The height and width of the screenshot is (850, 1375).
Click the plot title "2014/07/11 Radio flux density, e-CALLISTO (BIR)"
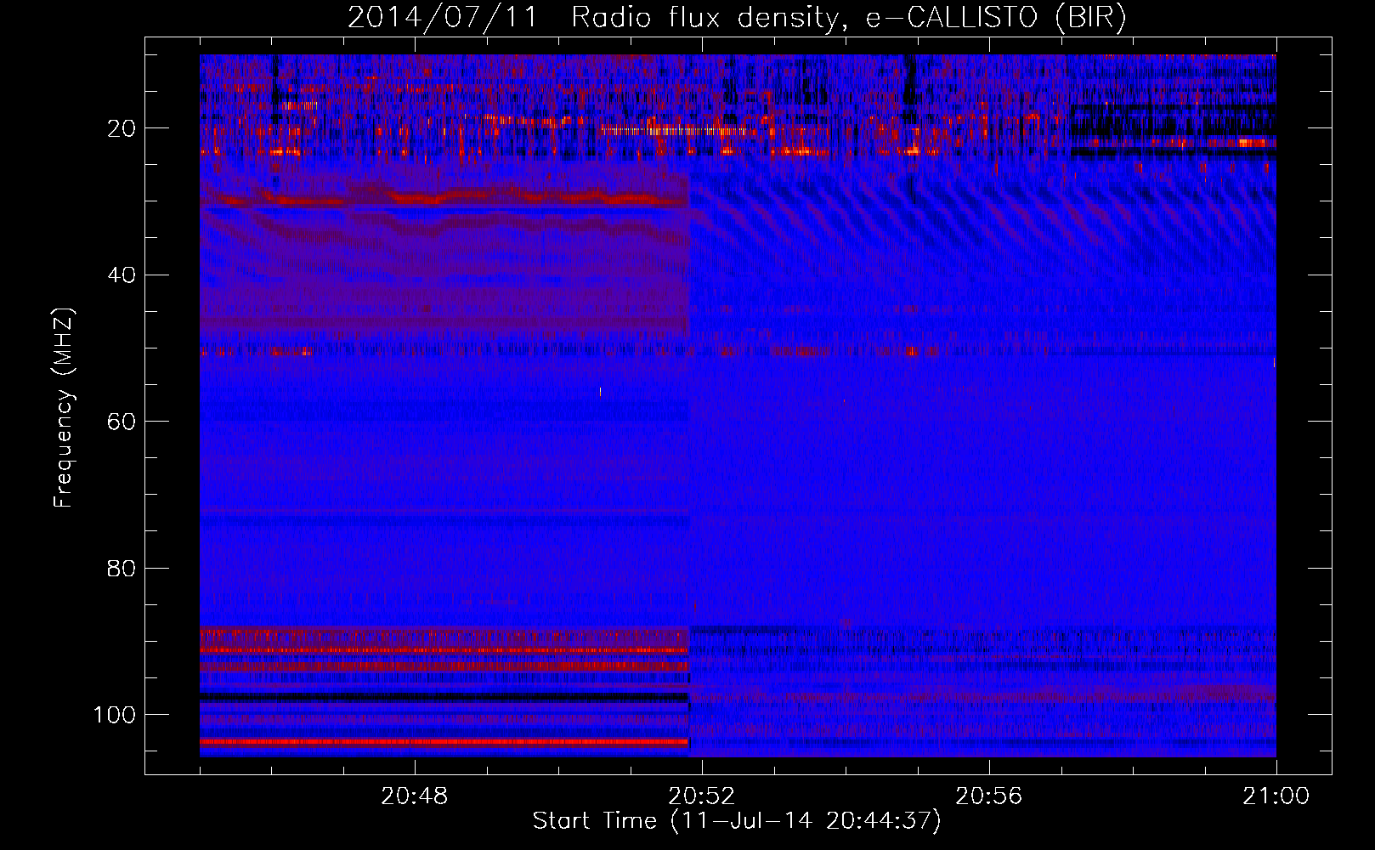737,17
